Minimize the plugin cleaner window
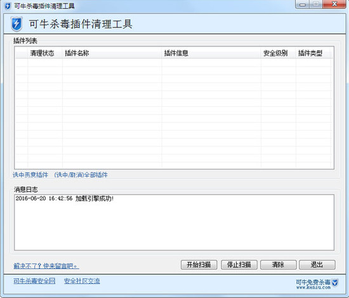 point(303,4)
